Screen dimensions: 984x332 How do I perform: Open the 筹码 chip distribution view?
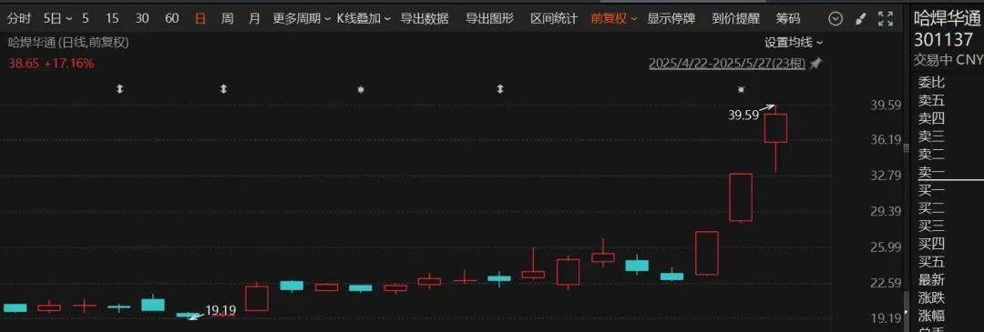tap(788, 19)
